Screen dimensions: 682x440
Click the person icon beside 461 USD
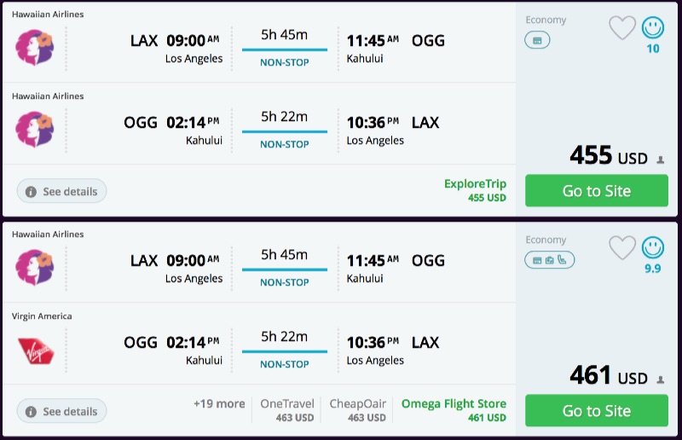pos(660,380)
